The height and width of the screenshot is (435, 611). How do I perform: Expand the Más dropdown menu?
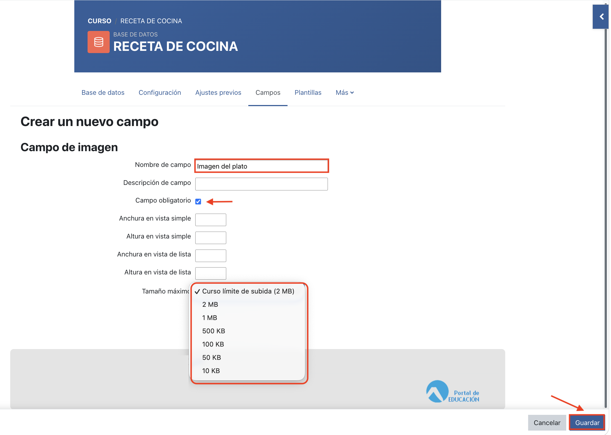pos(344,93)
